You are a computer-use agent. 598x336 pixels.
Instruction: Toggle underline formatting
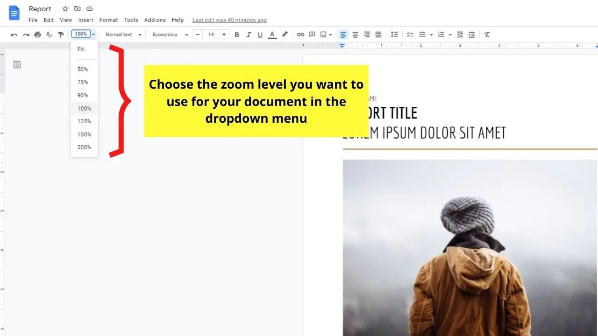pos(260,34)
